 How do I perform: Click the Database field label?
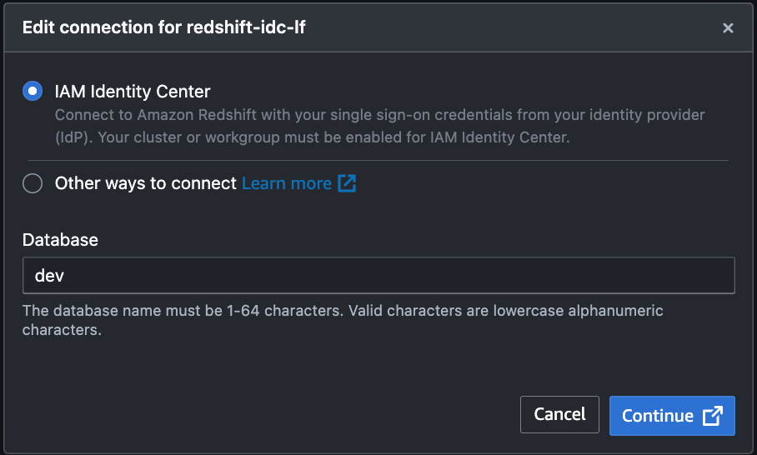click(60, 240)
